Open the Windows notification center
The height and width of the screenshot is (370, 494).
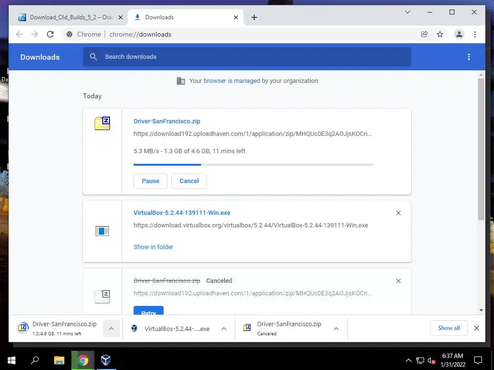tap(478, 360)
